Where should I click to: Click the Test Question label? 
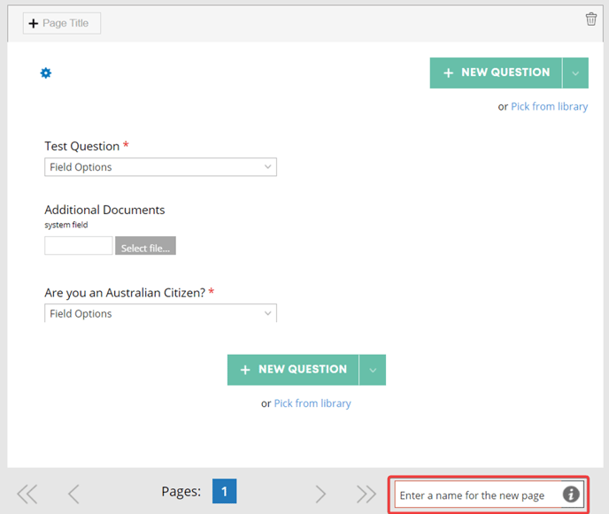click(82, 146)
